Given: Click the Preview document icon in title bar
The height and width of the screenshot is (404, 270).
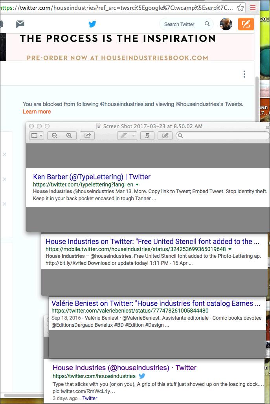Looking at the screenshot, I should click(98, 126).
